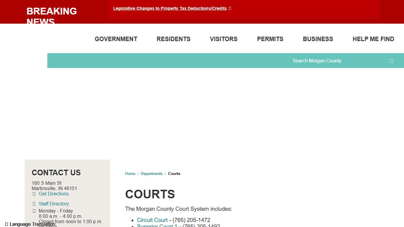This screenshot has height=227, width=404.
Task: Click the search magnifier icon
Action: pos(392,61)
